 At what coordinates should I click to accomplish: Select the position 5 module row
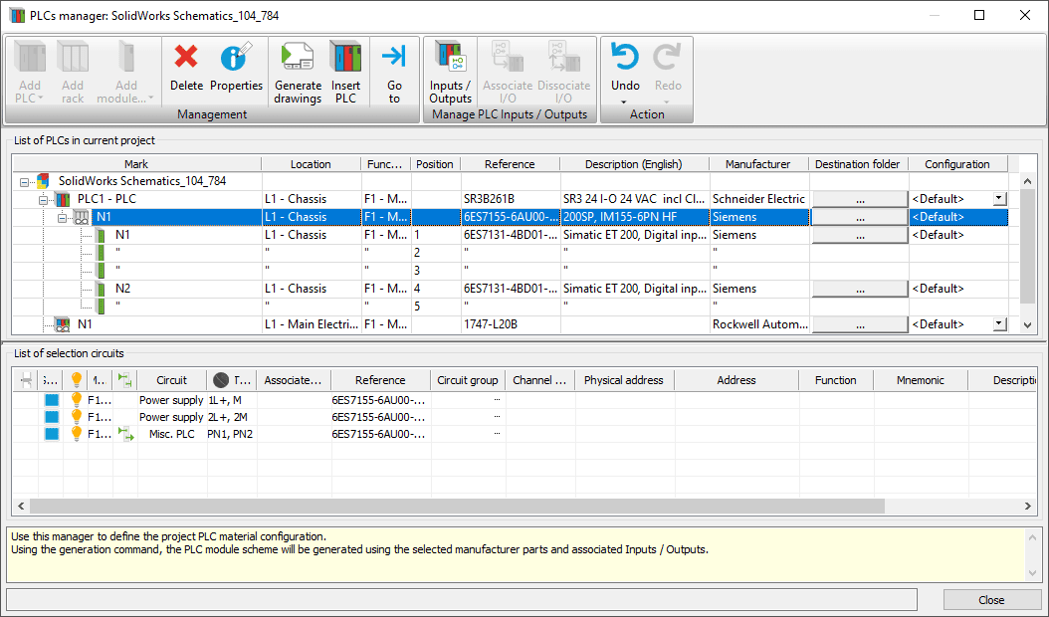tap(512, 306)
